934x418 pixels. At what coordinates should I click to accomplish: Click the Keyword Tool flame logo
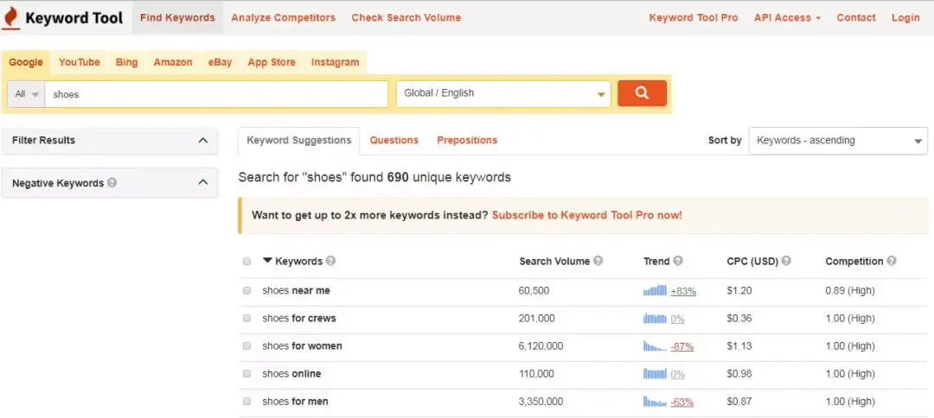pyautogui.click(x=10, y=17)
